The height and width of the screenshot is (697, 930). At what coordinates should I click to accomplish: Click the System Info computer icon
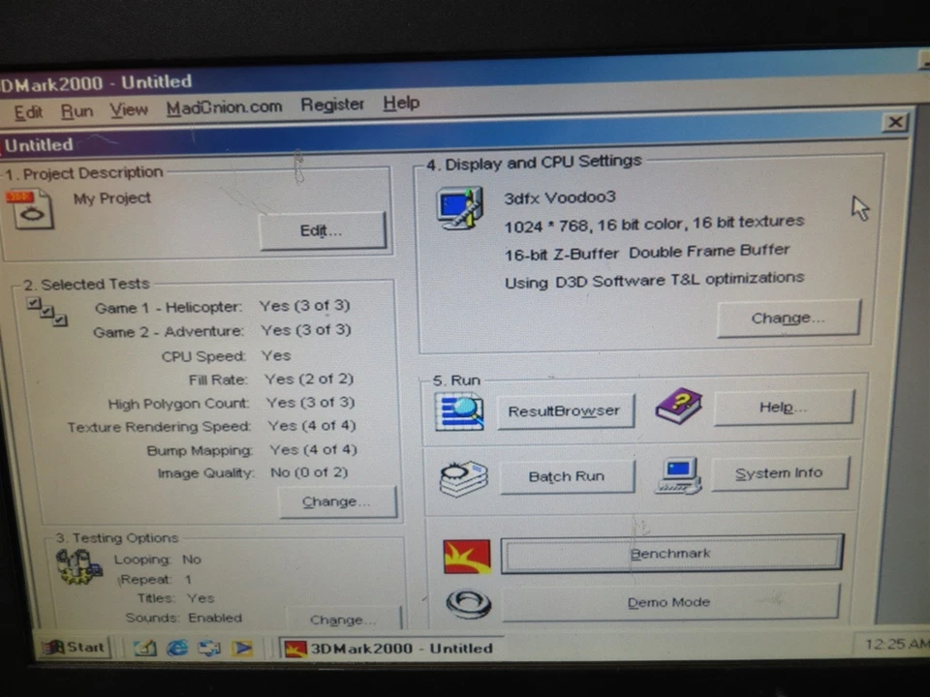tap(678, 475)
